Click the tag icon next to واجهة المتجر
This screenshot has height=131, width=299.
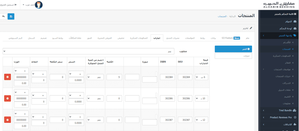click(295, 35)
